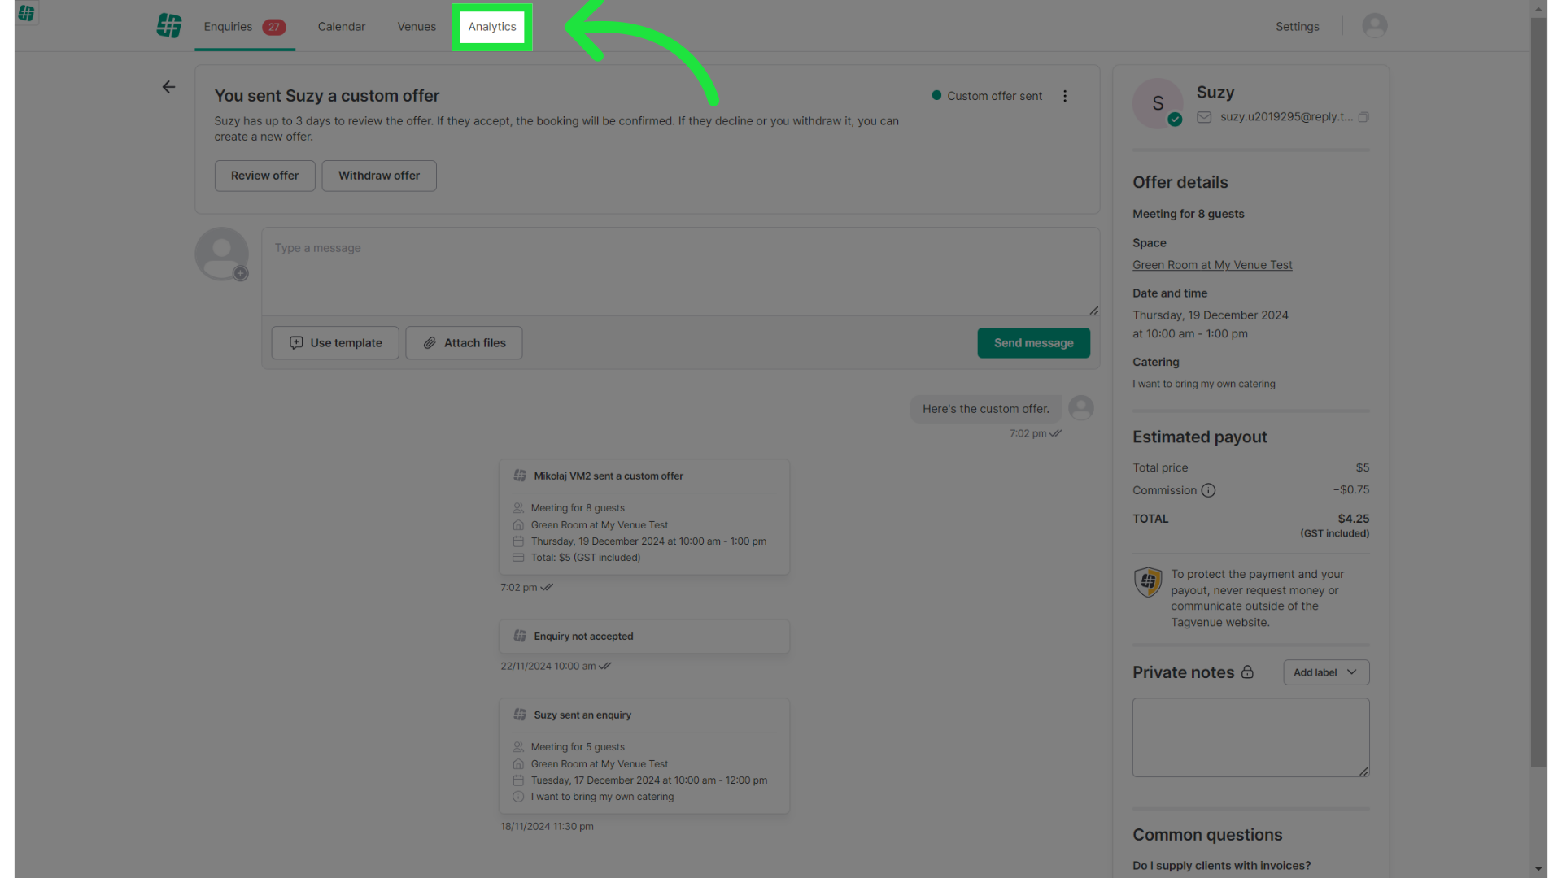Click the Tagvenue logo icon

(169, 26)
